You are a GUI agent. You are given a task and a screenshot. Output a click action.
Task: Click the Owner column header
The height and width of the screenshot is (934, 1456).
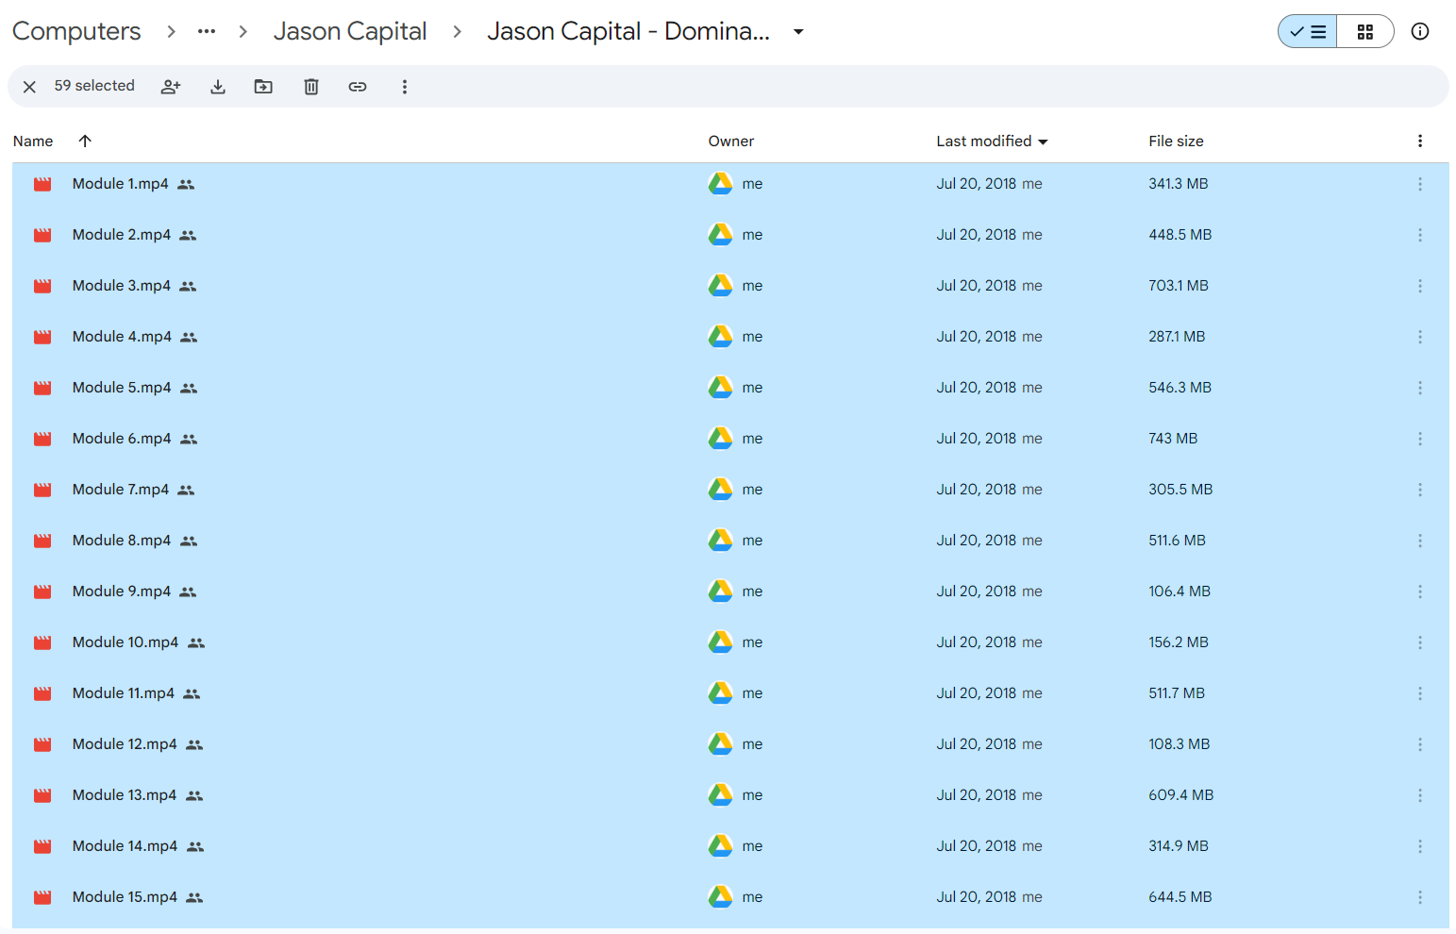pyautogui.click(x=731, y=142)
